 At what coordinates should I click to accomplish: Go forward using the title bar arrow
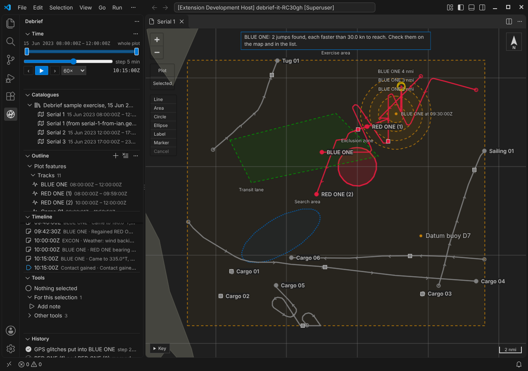coord(165,7)
